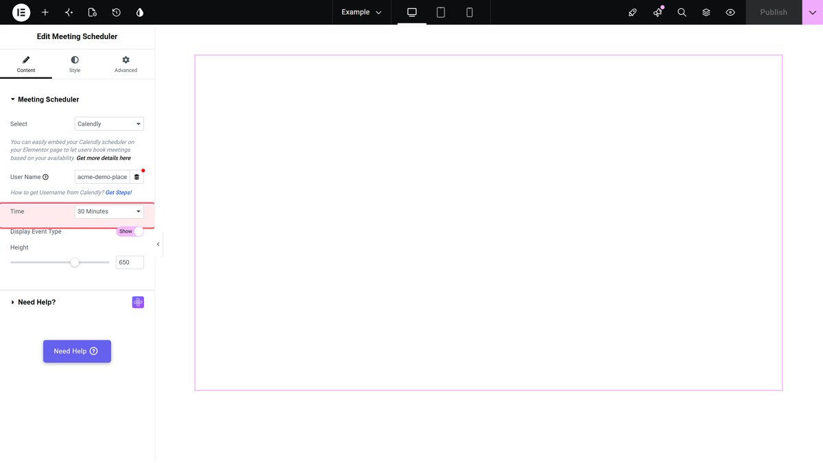Click the User Name input field
This screenshot has height=463, width=823.
pos(102,177)
